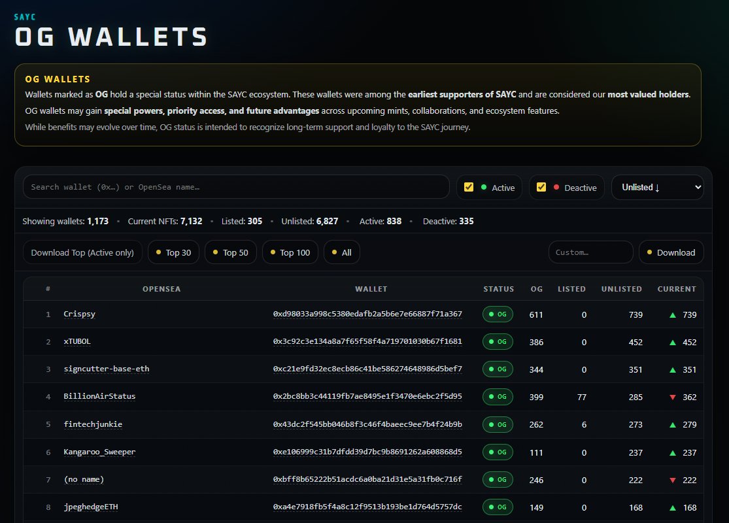The width and height of the screenshot is (729, 523).
Task: Open wallet address 0x3c92c3e1...b67f1681
Action: coord(367,341)
